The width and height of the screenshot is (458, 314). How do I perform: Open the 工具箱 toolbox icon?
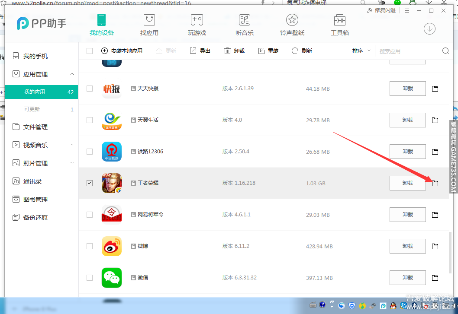tap(339, 20)
